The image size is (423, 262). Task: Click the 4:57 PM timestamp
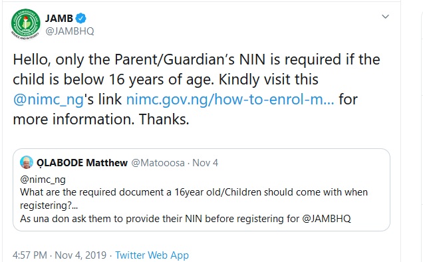(x=30, y=255)
